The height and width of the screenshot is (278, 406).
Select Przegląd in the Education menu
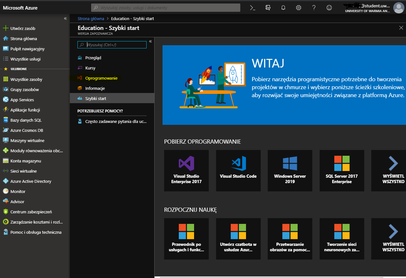(93, 58)
